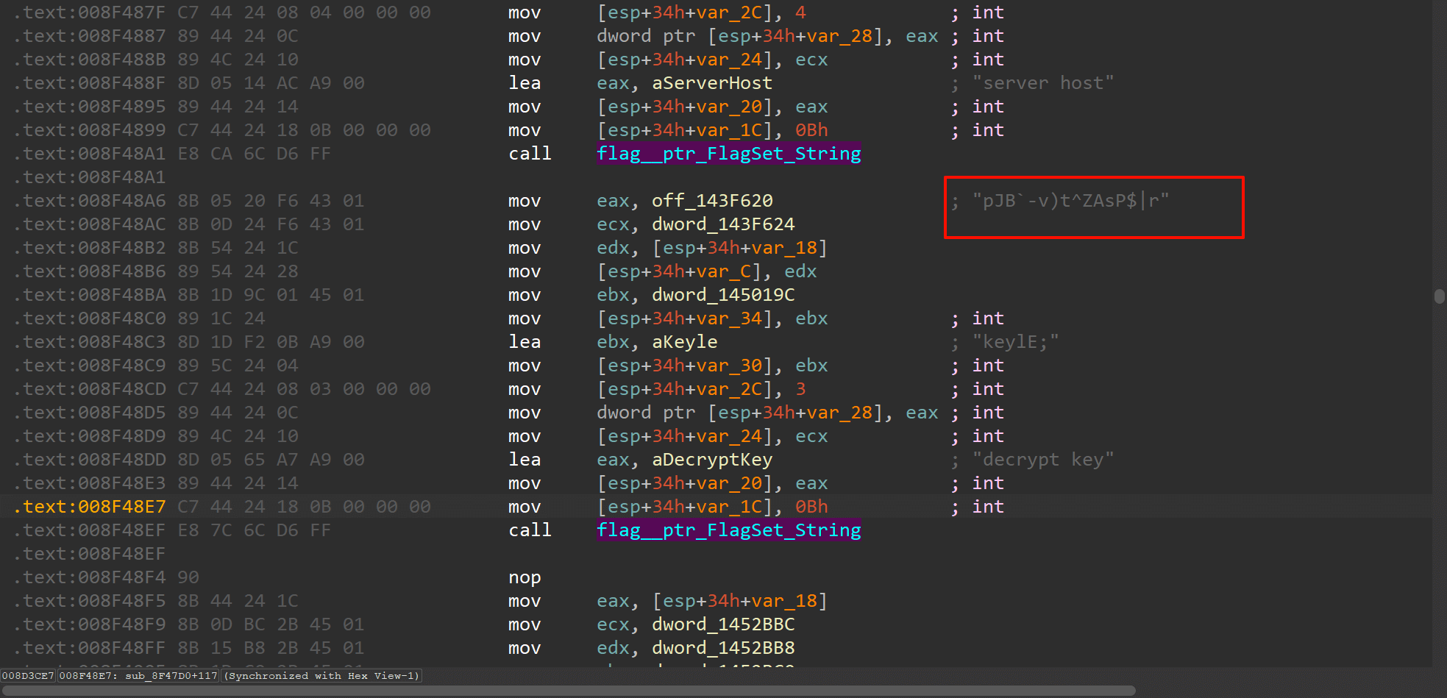
Task: Click the lea mnemonic at 008F488F
Action: click(525, 83)
